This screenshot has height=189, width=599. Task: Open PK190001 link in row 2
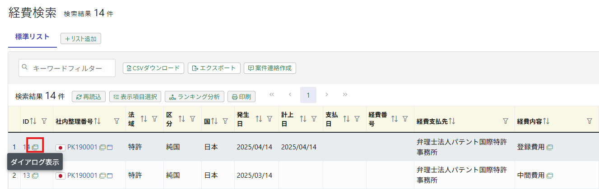(82, 175)
